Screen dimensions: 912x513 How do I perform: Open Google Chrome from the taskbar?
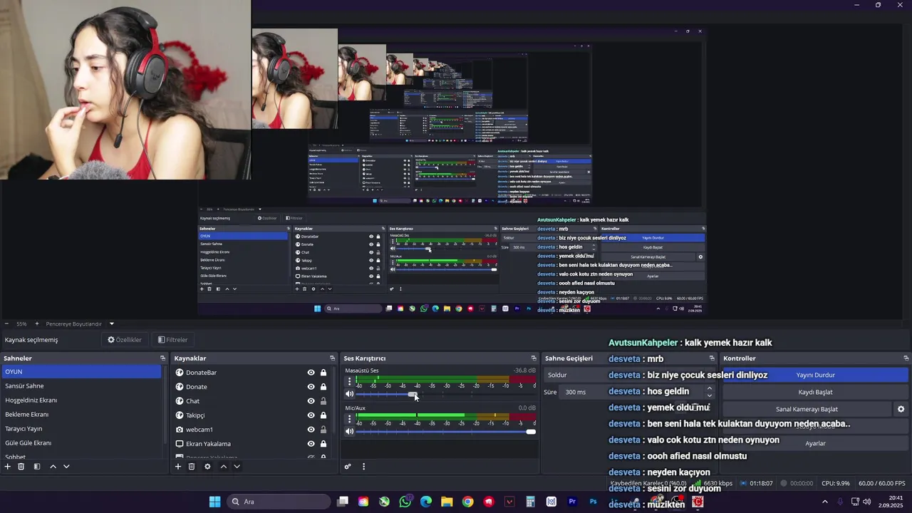(x=467, y=502)
